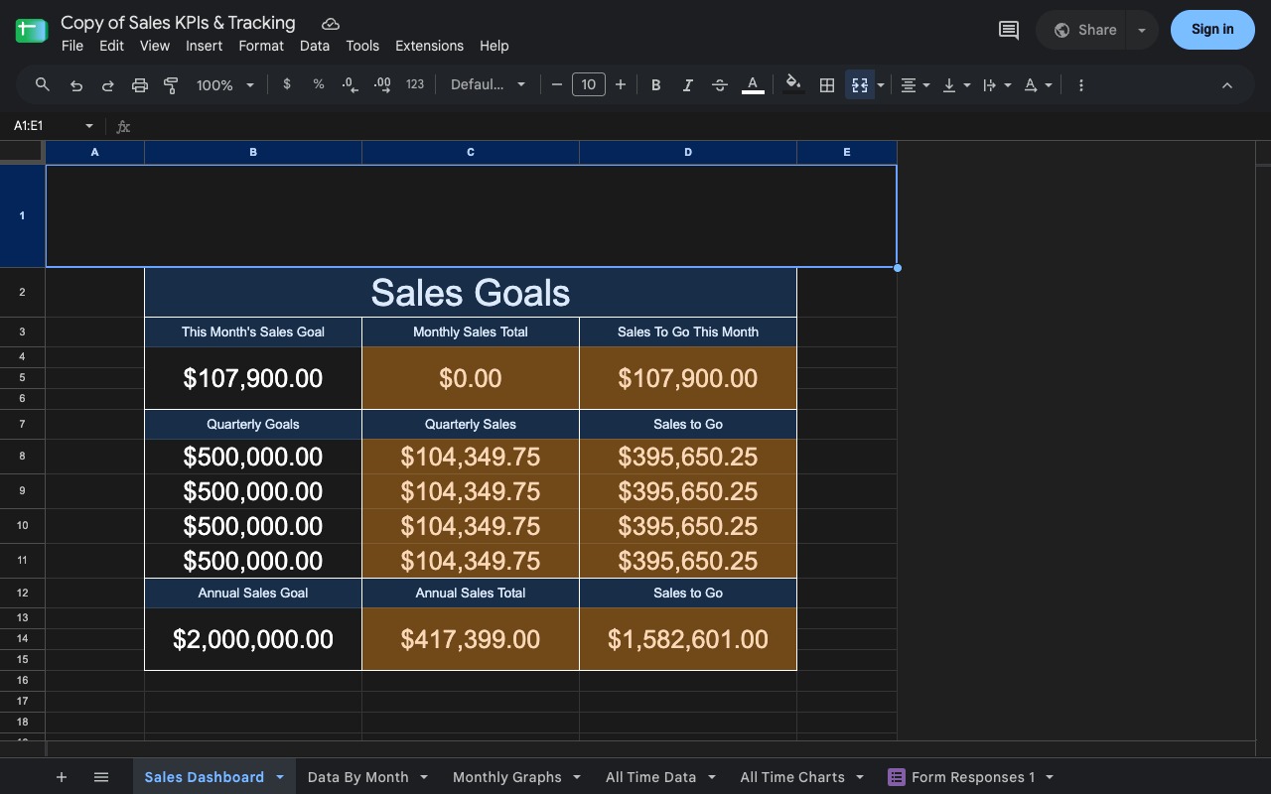The image size is (1271, 794).
Task: Click the print icon
Action: click(x=140, y=85)
